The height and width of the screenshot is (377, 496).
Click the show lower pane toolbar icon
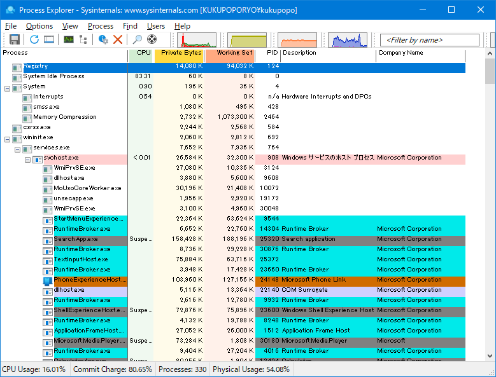click(x=49, y=39)
